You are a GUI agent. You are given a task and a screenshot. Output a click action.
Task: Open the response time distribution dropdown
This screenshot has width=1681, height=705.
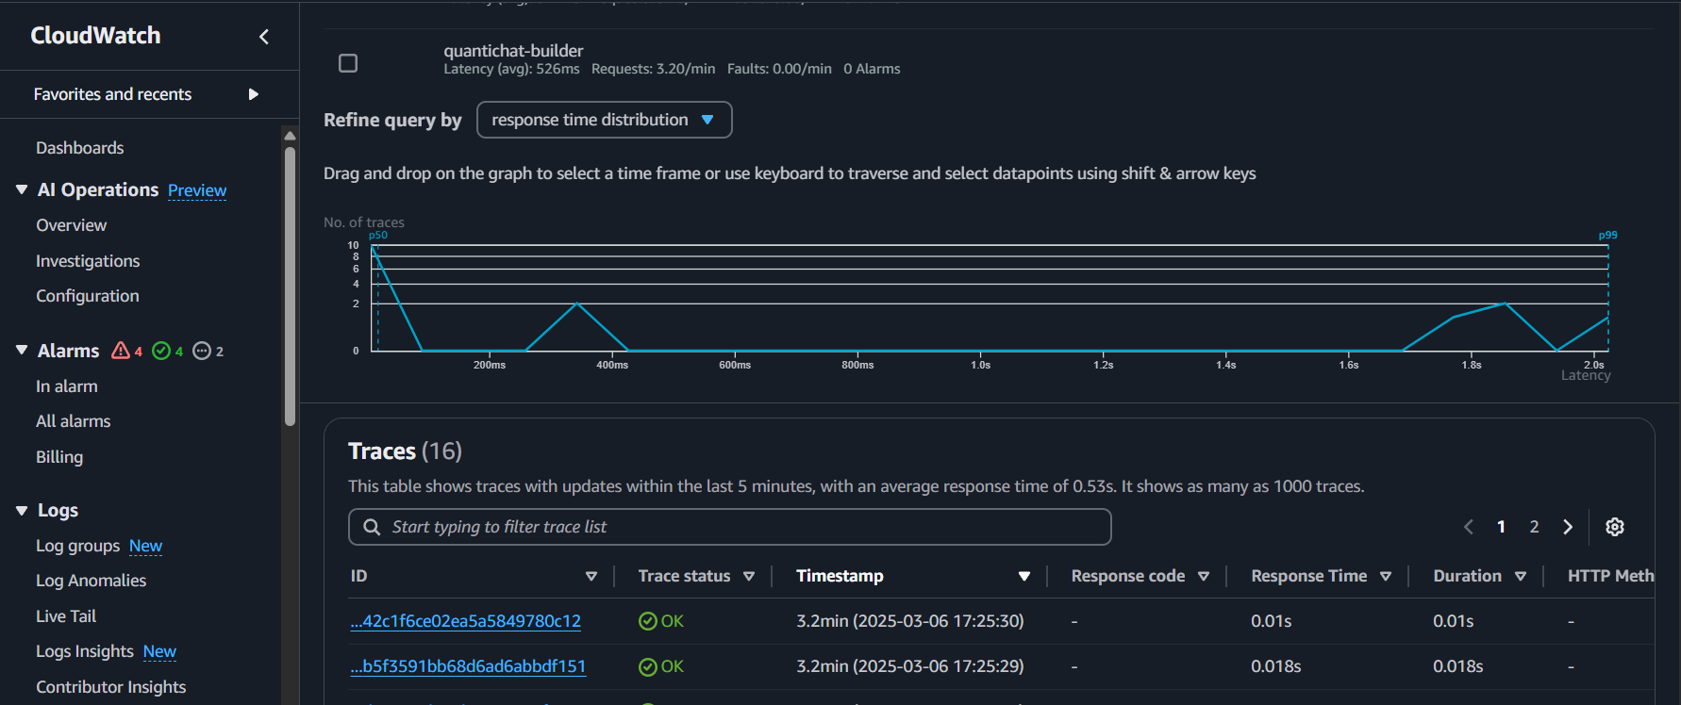tap(604, 120)
